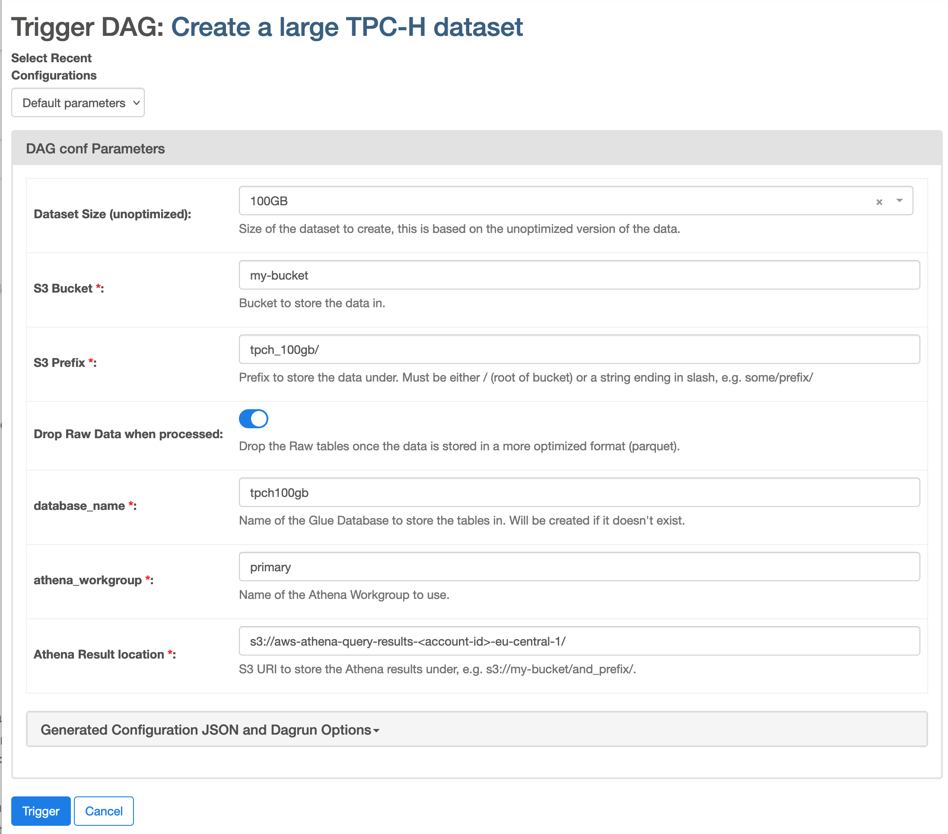Click the Cancel button

click(104, 811)
